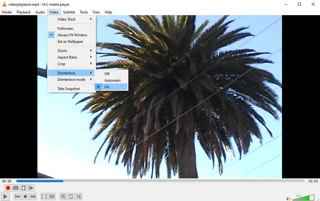Viewport: 320px width, 201px height.
Task: Choose Fullscreen from the Video menu
Action: point(72,28)
